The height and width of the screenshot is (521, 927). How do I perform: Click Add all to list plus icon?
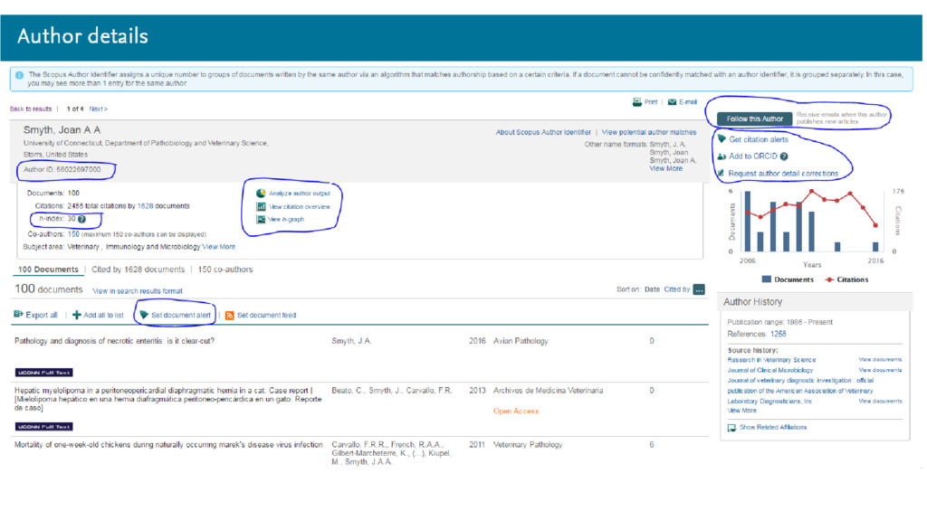coord(76,315)
